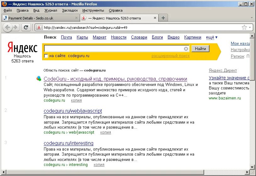Click the horizontal scrollbar left arrow
This screenshot has height=176, width=256.
(3, 172)
